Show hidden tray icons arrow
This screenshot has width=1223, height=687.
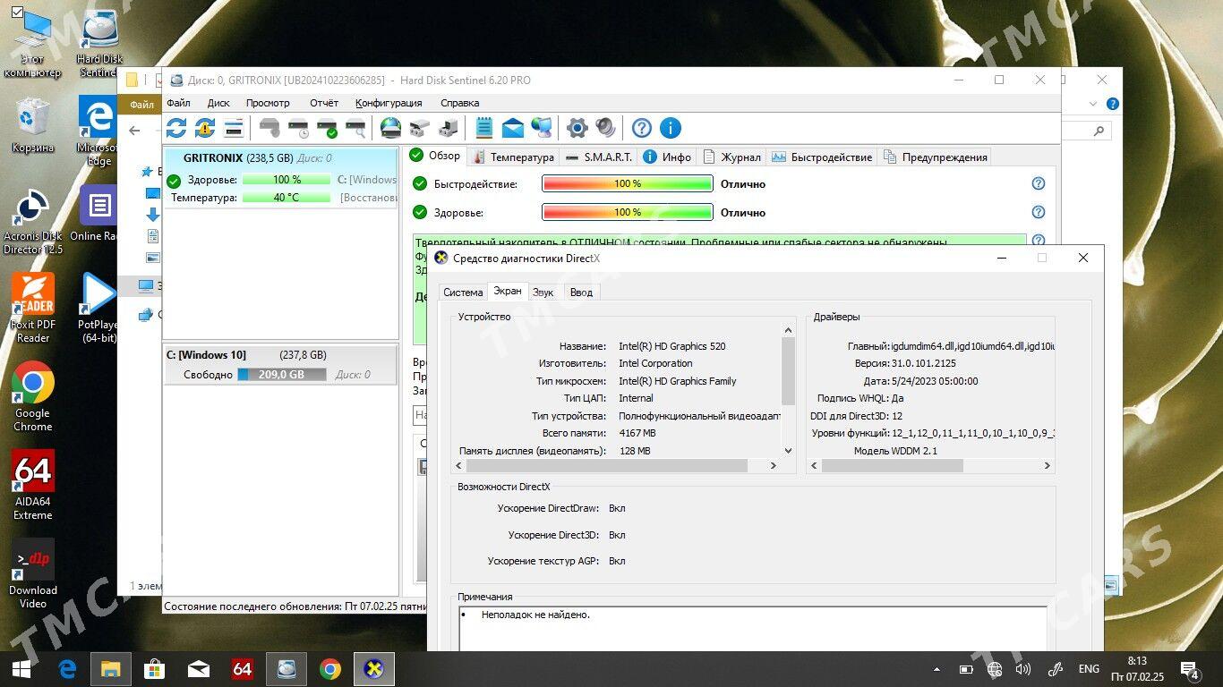pos(936,669)
